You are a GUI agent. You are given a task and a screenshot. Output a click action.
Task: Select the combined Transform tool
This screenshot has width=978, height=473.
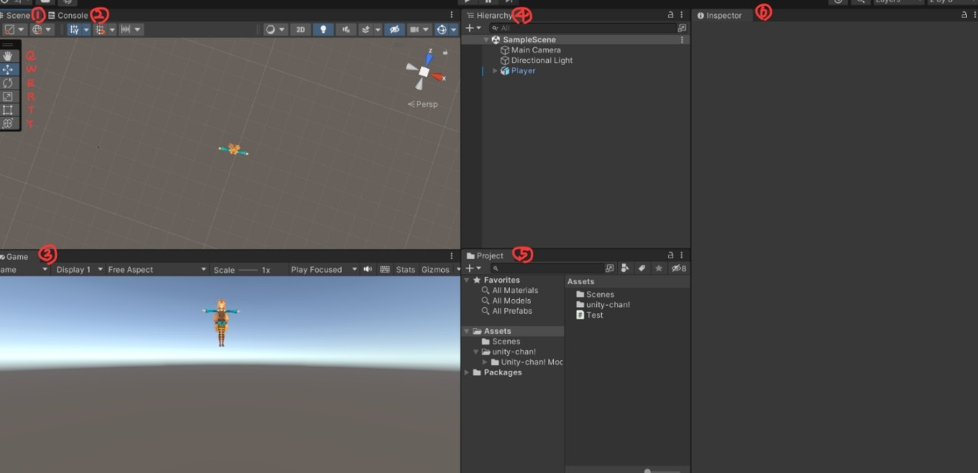click(7, 124)
